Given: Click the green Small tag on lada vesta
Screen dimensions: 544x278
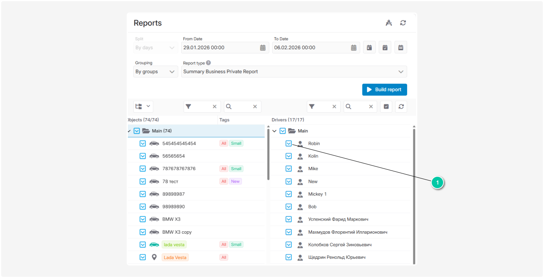Looking at the screenshot, I should pos(236,244).
